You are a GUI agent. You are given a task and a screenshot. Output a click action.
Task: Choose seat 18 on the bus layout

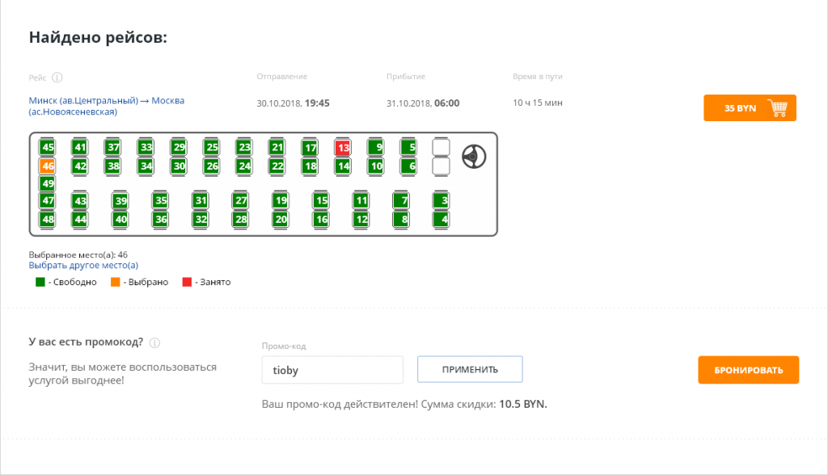(310, 166)
